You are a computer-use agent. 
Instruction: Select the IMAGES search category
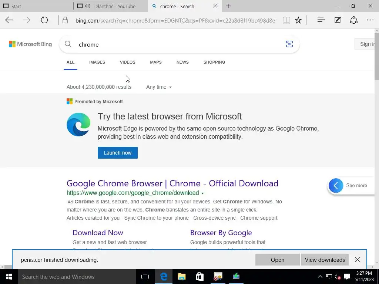tap(97, 62)
